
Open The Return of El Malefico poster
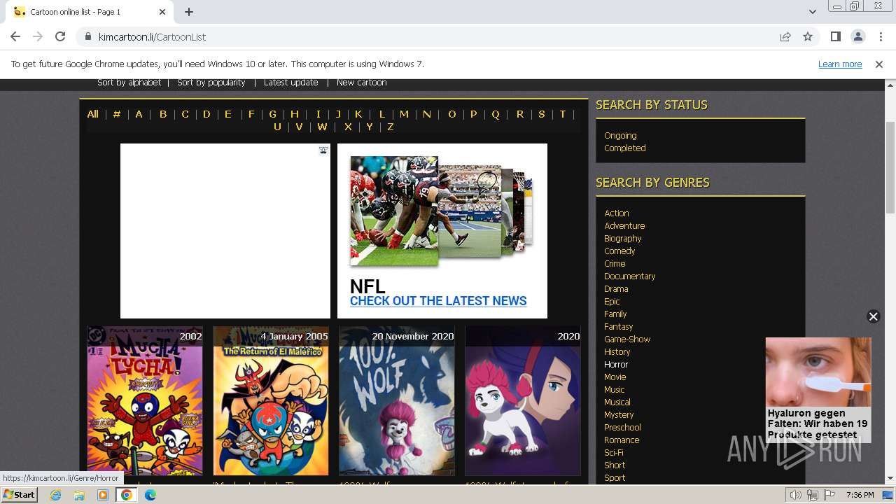tap(271, 401)
